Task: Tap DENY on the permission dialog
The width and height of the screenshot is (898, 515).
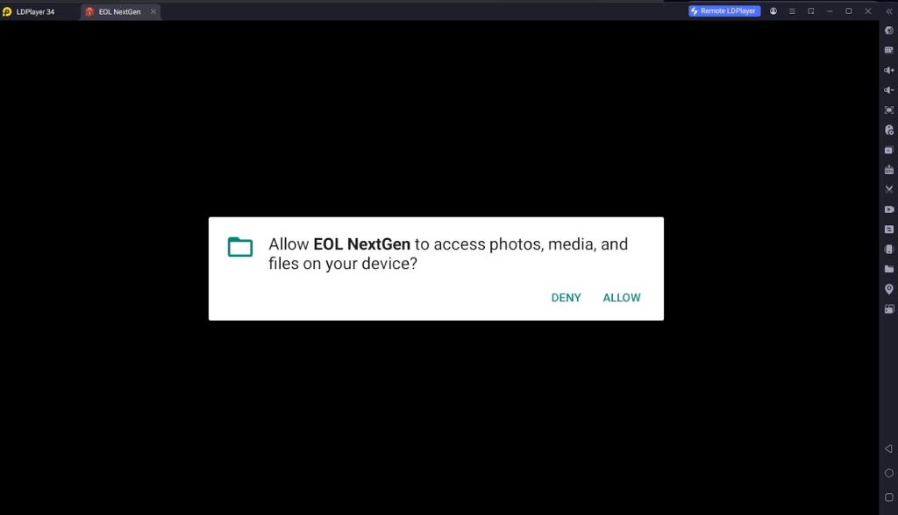Action: (566, 298)
